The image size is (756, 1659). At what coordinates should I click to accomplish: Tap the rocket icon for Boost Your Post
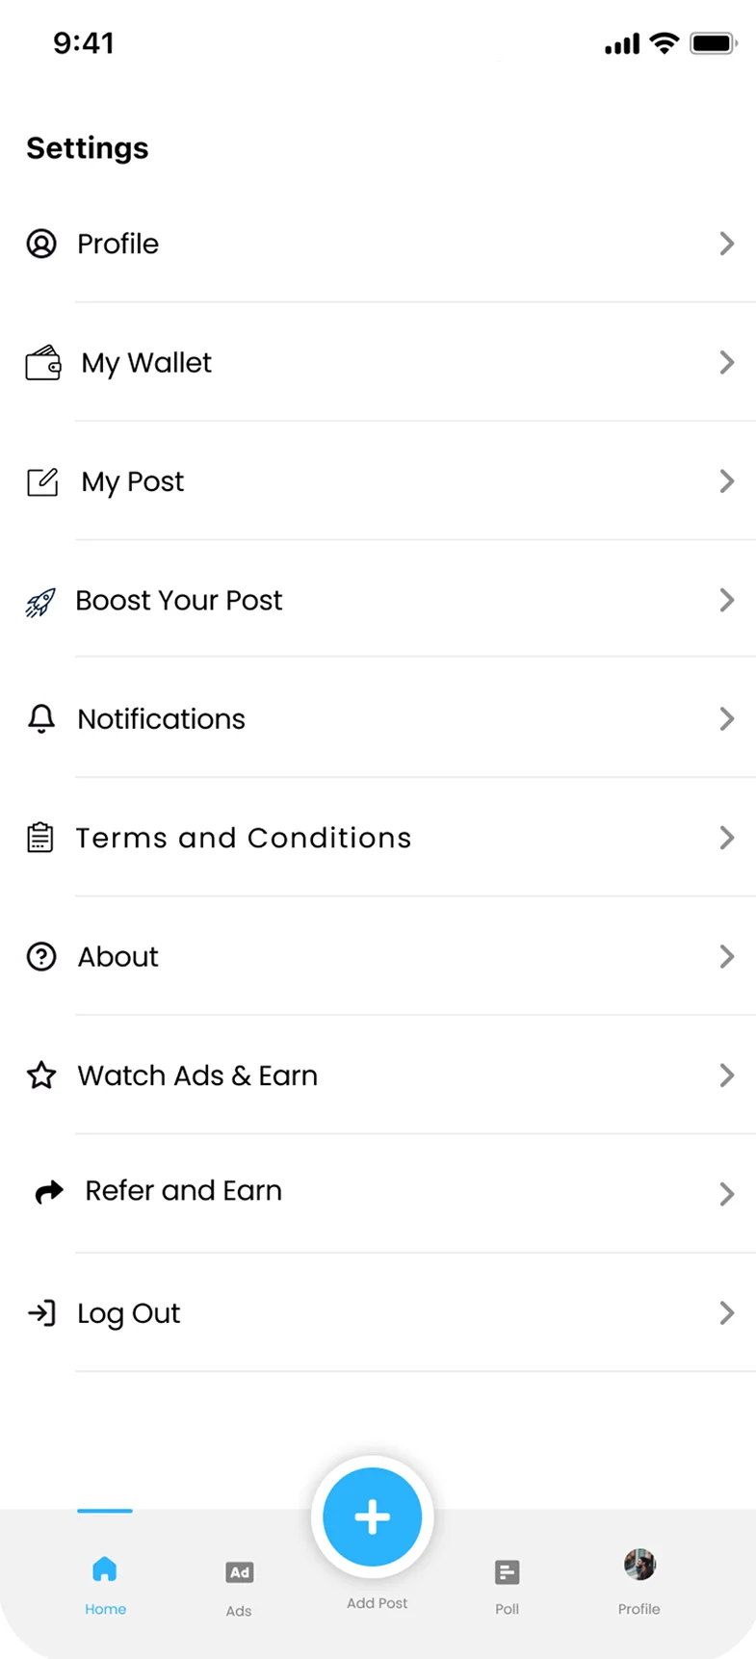click(x=40, y=602)
